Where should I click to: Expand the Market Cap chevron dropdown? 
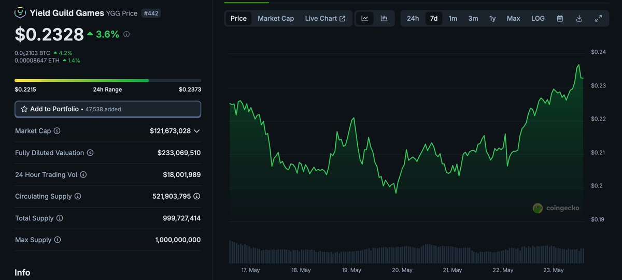click(x=197, y=131)
